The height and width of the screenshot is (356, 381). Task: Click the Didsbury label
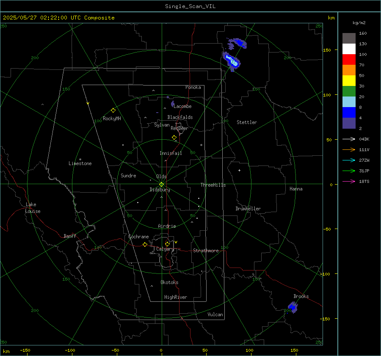coord(160,190)
